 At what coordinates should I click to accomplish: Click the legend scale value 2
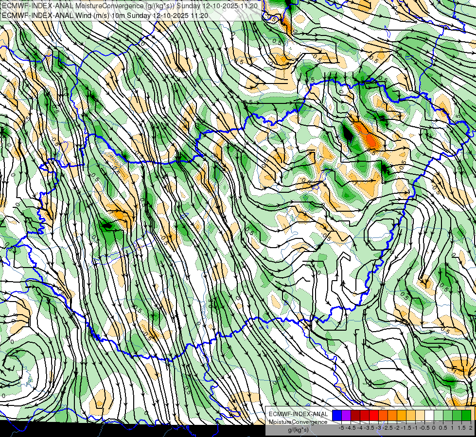click(x=471, y=428)
